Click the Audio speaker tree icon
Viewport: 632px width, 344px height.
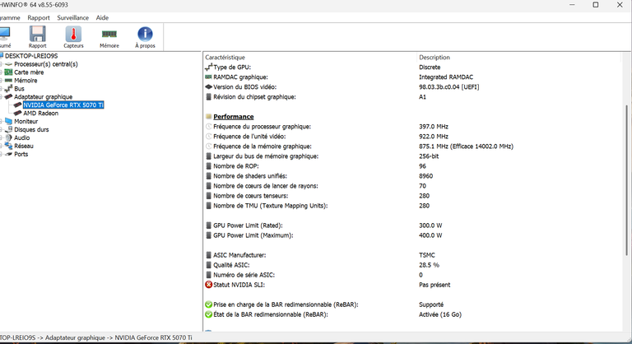(8, 138)
